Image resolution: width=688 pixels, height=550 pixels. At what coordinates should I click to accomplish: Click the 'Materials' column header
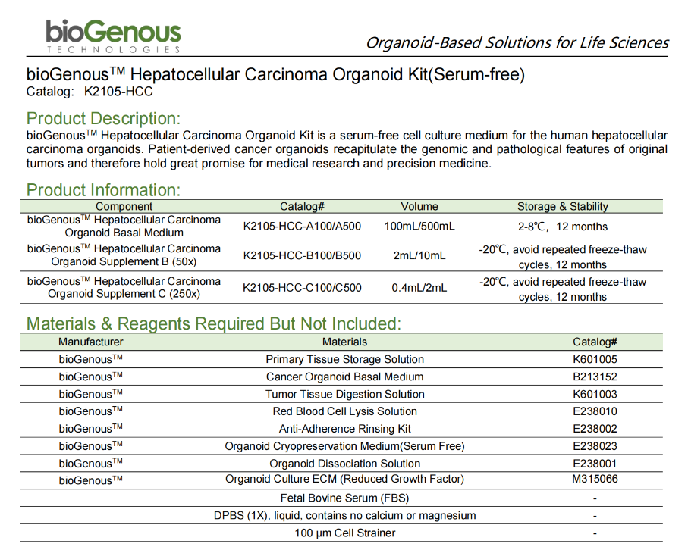click(x=345, y=342)
